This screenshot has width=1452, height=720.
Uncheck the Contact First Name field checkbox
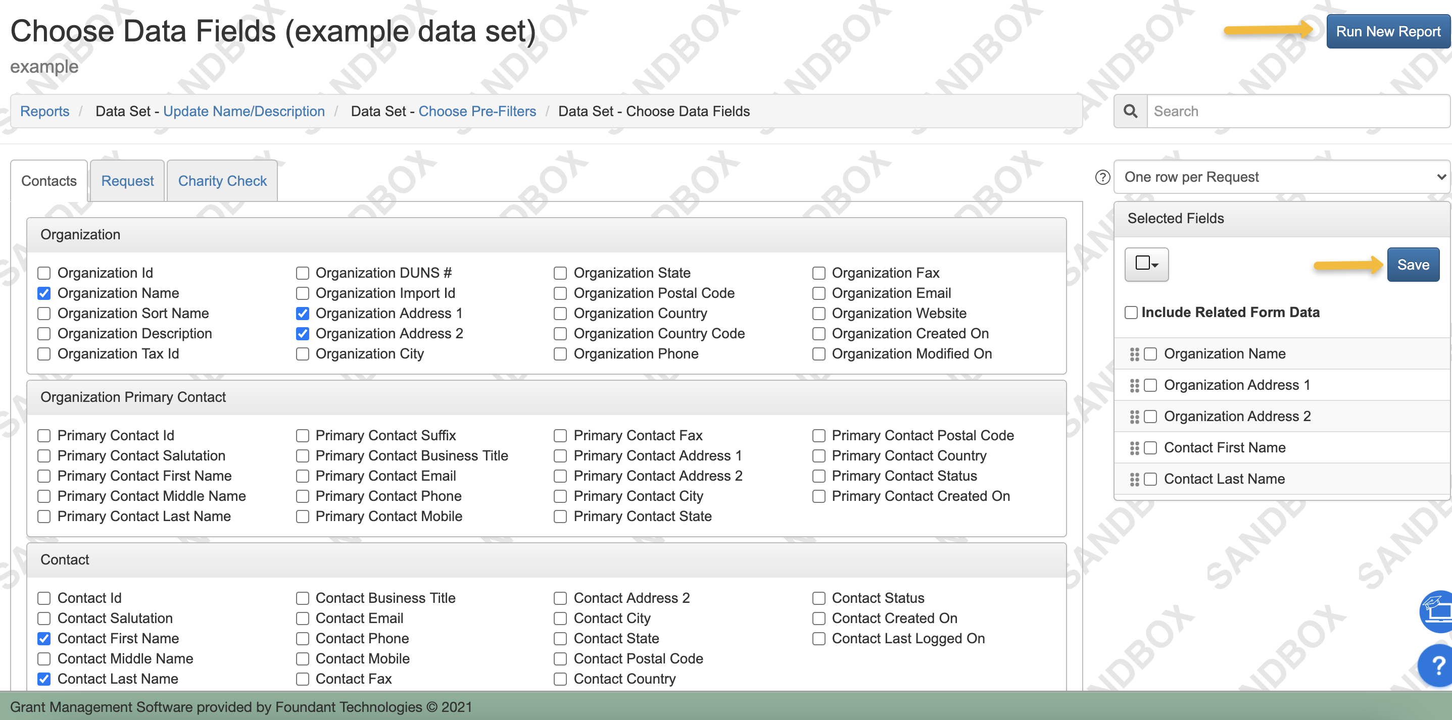44,639
